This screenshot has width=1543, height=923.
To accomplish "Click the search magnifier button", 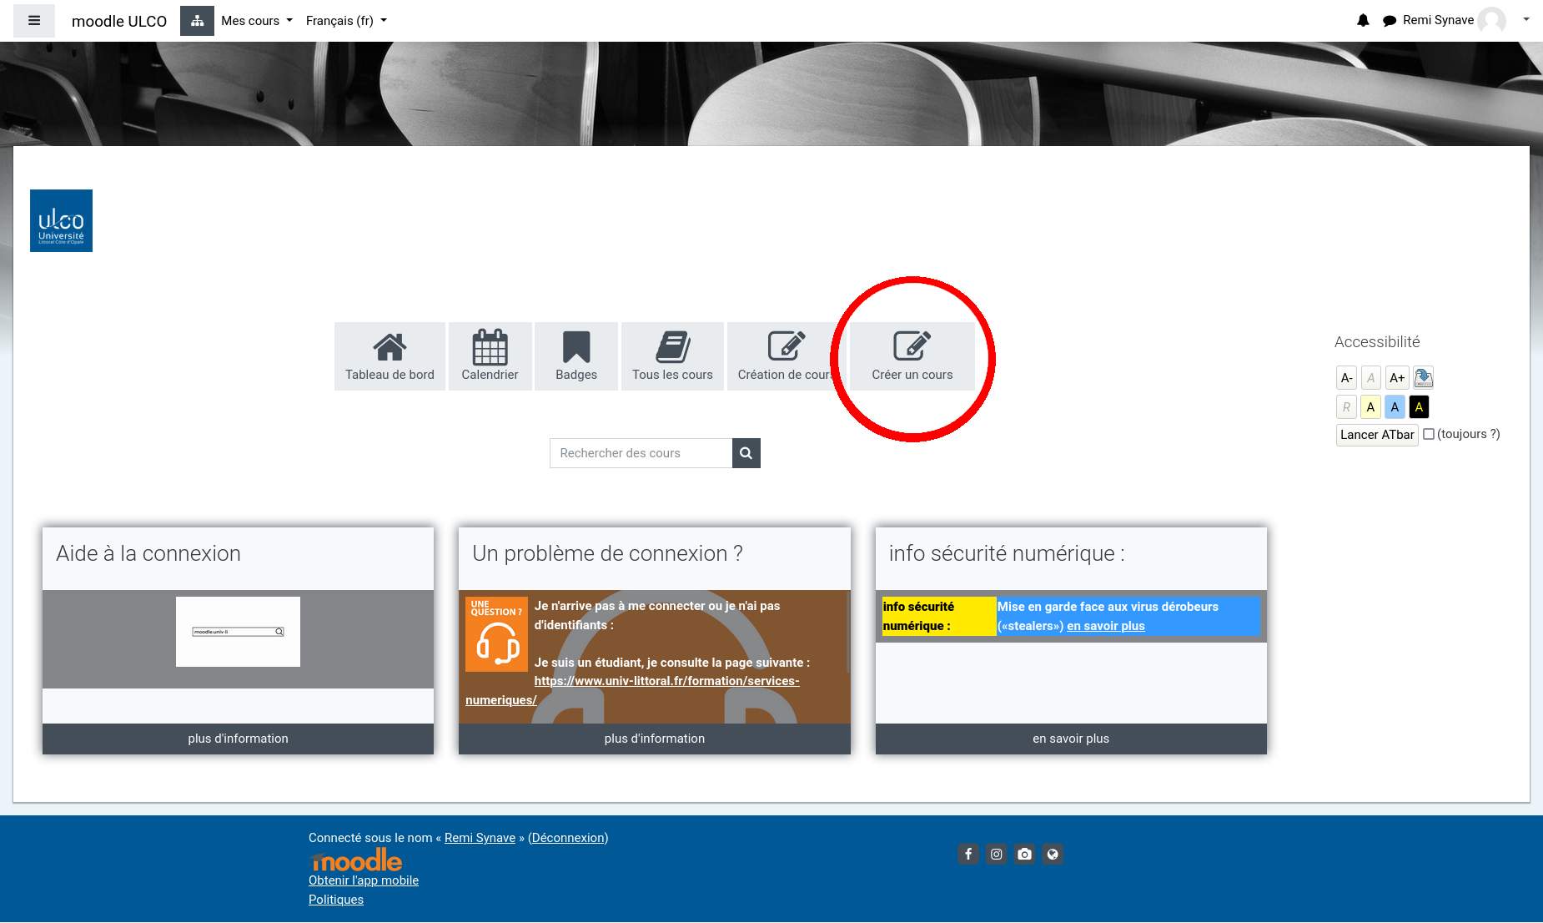I will click(x=746, y=453).
